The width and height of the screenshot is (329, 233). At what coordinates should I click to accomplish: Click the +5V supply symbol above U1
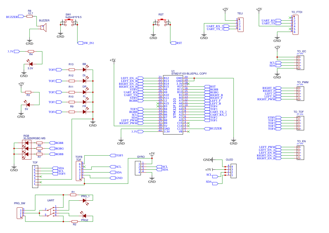[113, 60]
